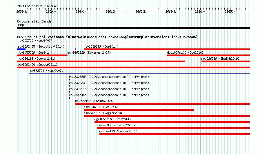Click the black 14q12 cytogenetic band bar
The image size is (258, 154).
tap(133, 28)
